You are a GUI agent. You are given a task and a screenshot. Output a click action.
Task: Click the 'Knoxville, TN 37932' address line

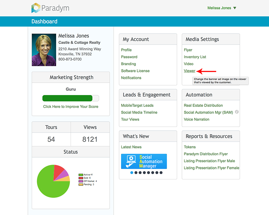75,54
